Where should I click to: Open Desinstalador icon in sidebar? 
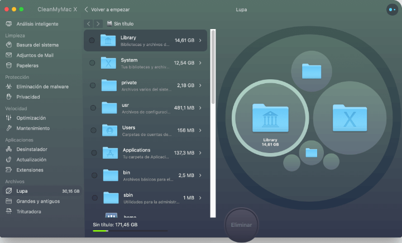pyautogui.click(x=9, y=149)
